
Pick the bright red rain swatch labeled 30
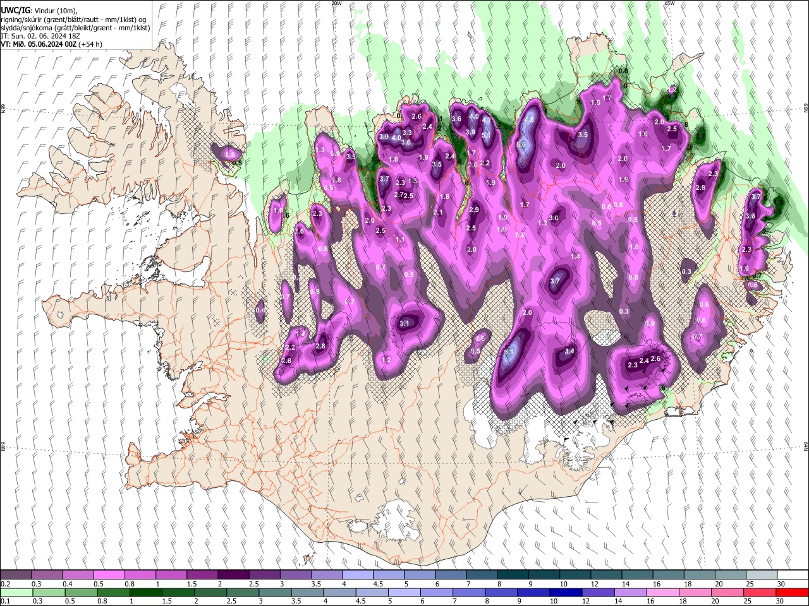tap(791, 592)
